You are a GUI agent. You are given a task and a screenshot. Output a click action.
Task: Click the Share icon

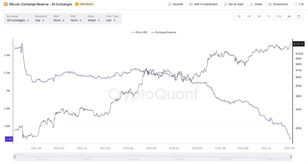[x=251, y=4]
